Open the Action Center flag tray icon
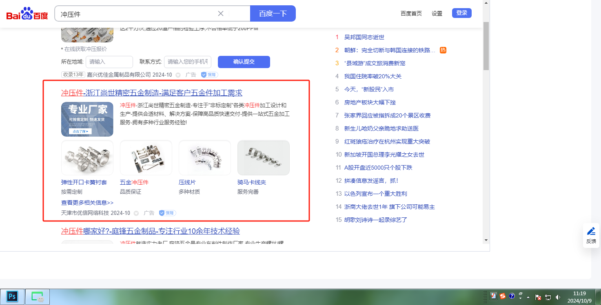Screen dimensions: 601x305 538,297
